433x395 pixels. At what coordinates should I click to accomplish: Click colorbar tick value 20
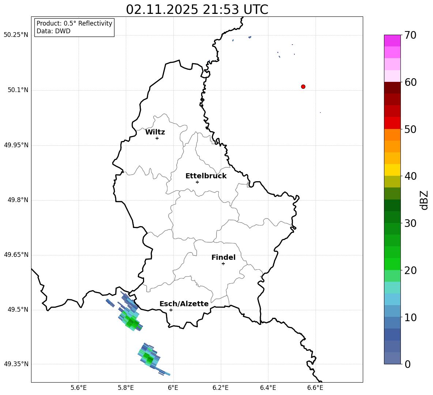coord(410,270)
